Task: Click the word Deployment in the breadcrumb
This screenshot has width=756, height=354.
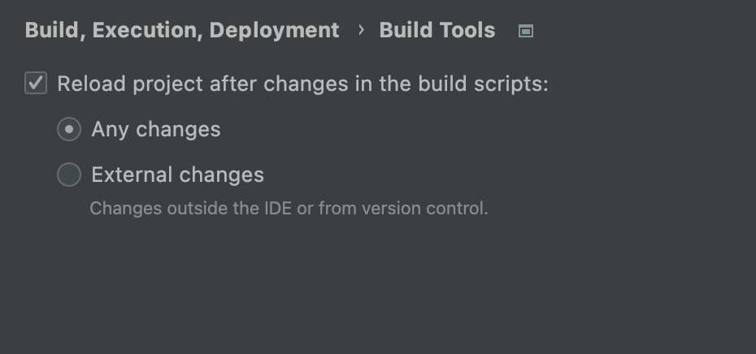Action: coord(274,30)
